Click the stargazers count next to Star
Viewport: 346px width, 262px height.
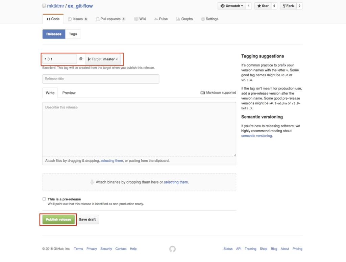(274, 6)
